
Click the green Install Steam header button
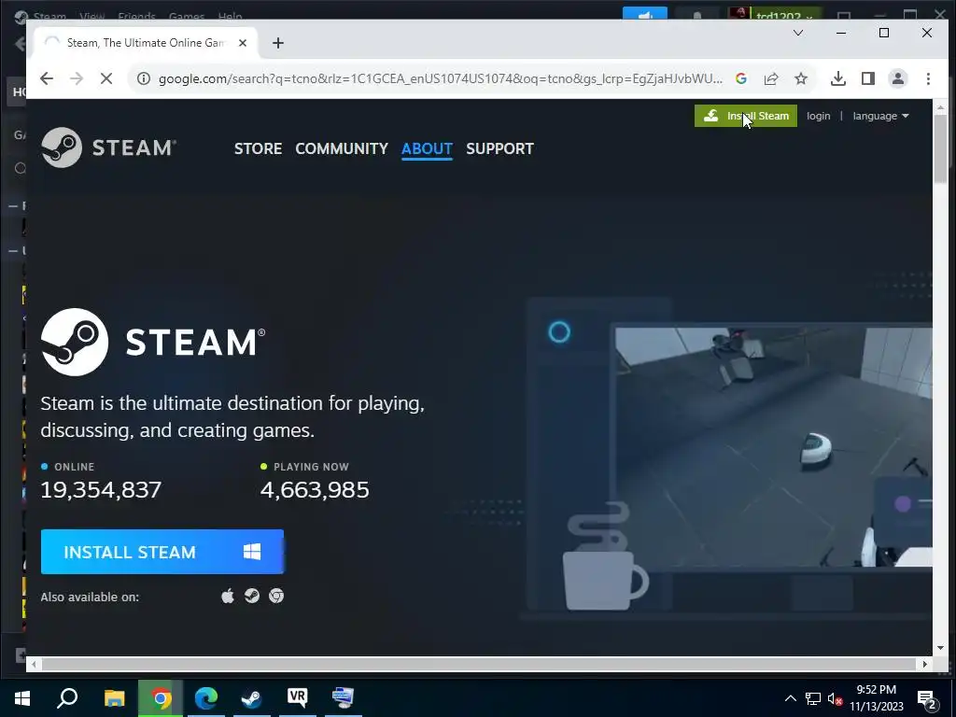click(745, 116)
